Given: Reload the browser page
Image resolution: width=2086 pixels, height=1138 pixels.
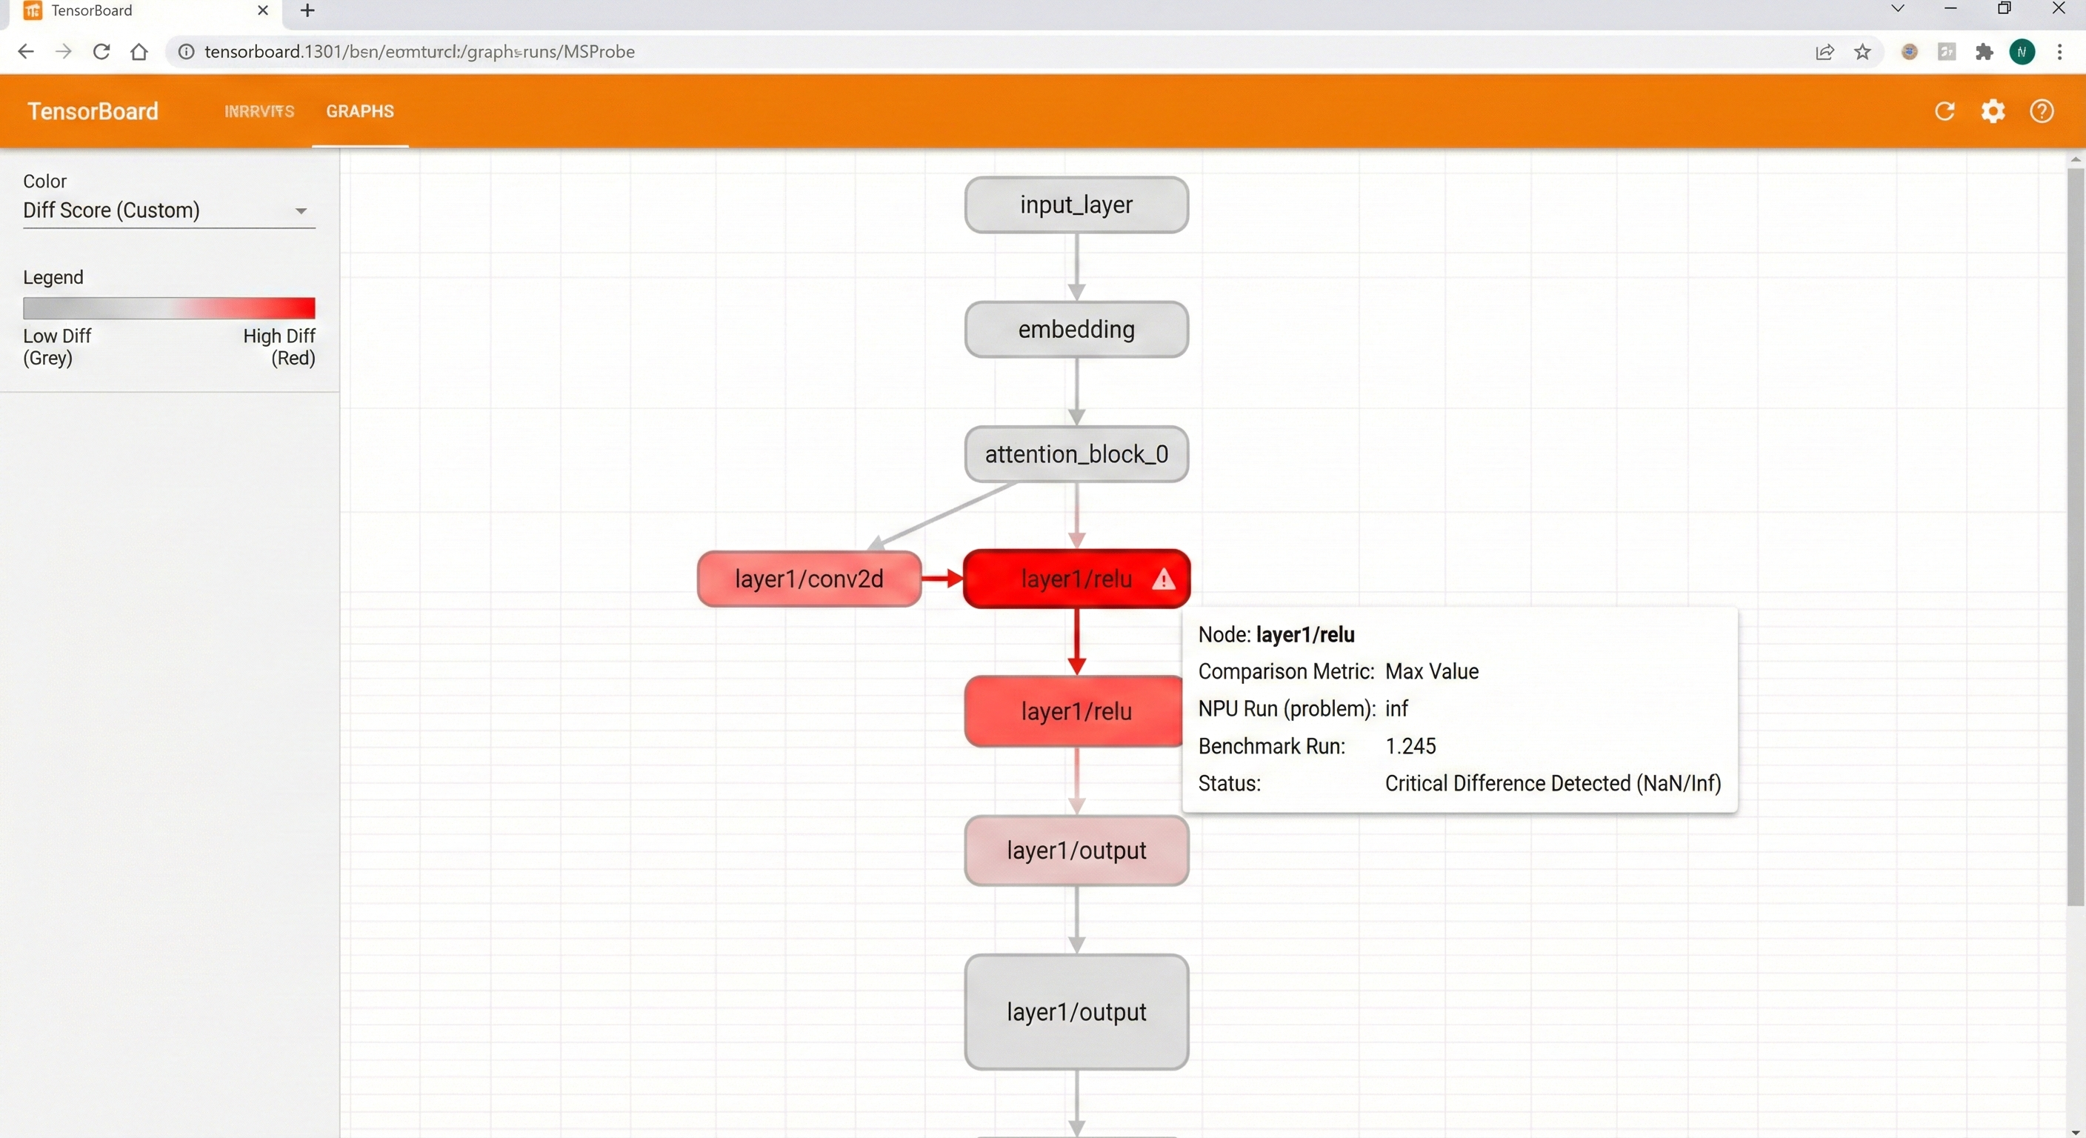Looking at the screenshot, I should 101,52.
